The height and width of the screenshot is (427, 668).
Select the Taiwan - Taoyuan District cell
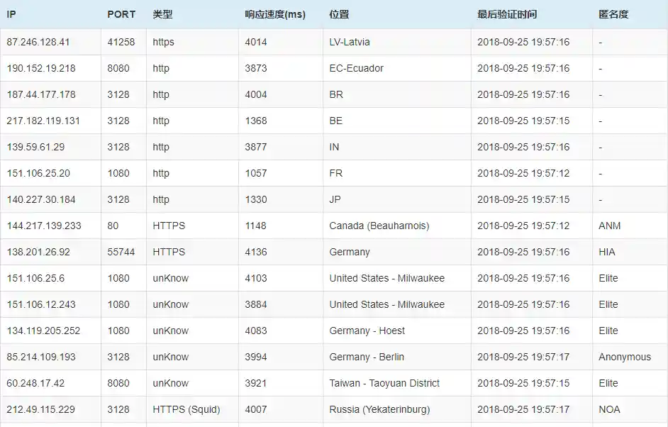(x=384, y=383)
